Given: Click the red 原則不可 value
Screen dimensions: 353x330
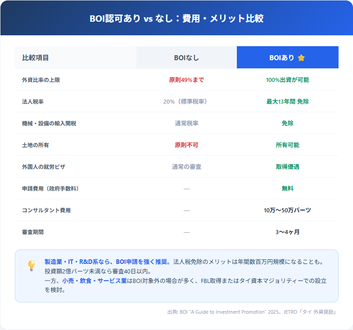Looking at the screenshot, I should tap(186, 145).
